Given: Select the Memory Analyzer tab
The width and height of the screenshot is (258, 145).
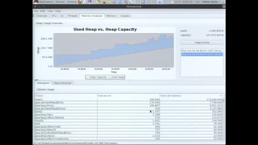Looking at the screenshot, I should pyautogui.click(x=92, y=16).
